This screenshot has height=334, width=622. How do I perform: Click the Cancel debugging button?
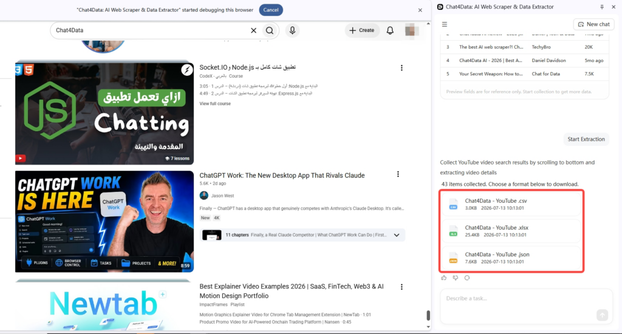coord(271,10)
